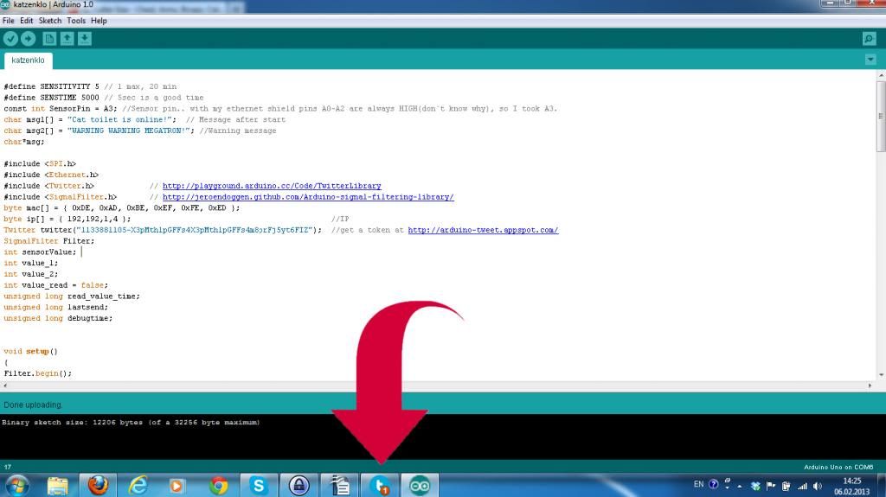The image size is (886, 497).
Task: Open the Serial Monitor magnifier icon
Action: coord(869,38)
